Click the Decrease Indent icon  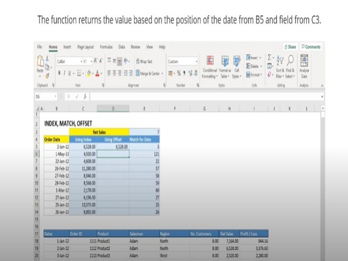click(x=126, y=73)
